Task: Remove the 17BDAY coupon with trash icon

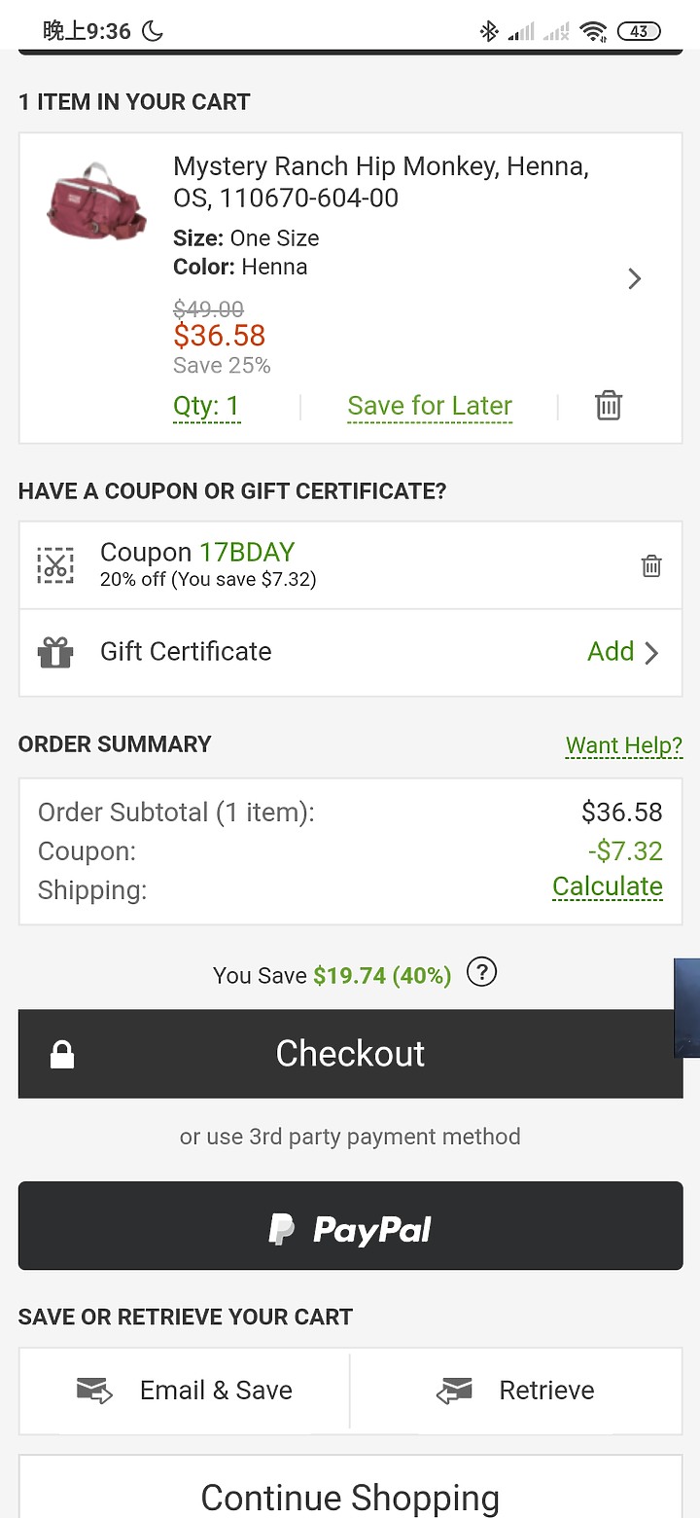Action: coord(651,565)
